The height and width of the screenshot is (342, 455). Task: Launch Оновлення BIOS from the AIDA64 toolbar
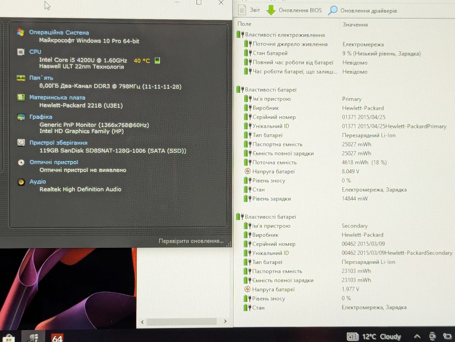294,10
